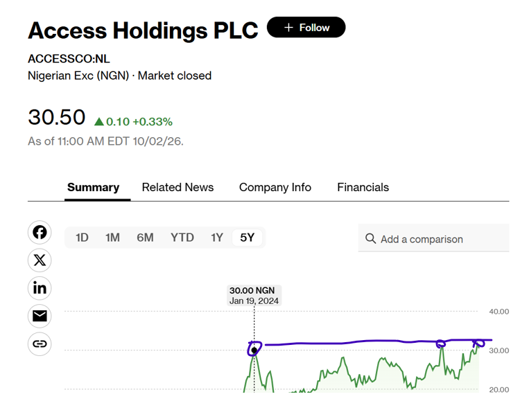Image resolution: width=527 pixels, height=401 pixels.
Task: Switch to Related News tab
Action: [178, 187]
